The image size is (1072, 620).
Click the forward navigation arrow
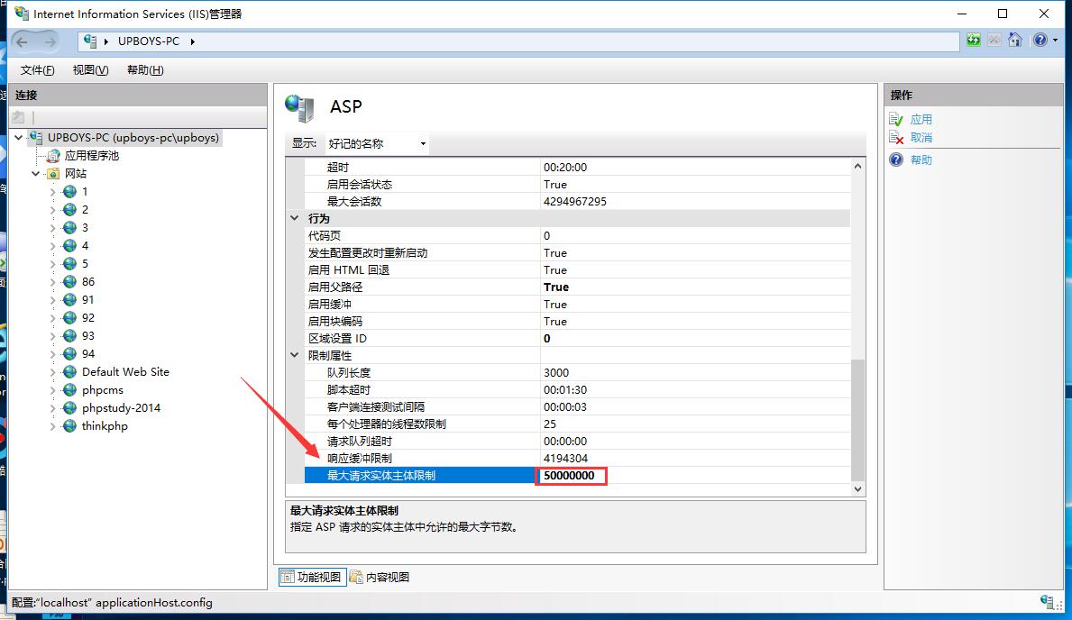click(x=50, y=41)
